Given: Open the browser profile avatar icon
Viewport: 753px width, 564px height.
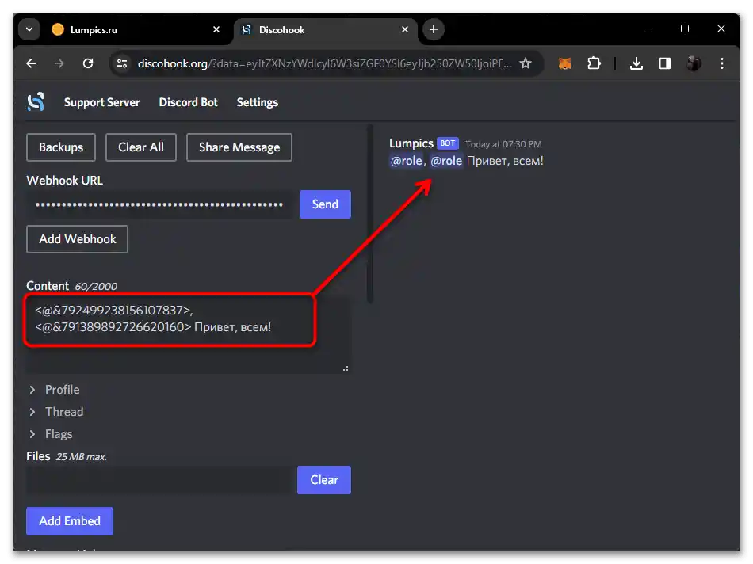Looking at the screenshot, I should point(694,62).
